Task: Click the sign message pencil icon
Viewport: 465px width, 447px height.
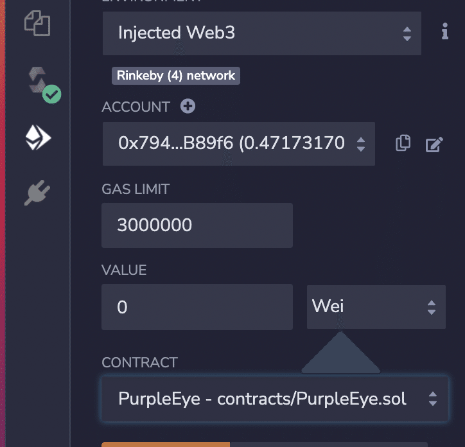Action: (435, 144)
